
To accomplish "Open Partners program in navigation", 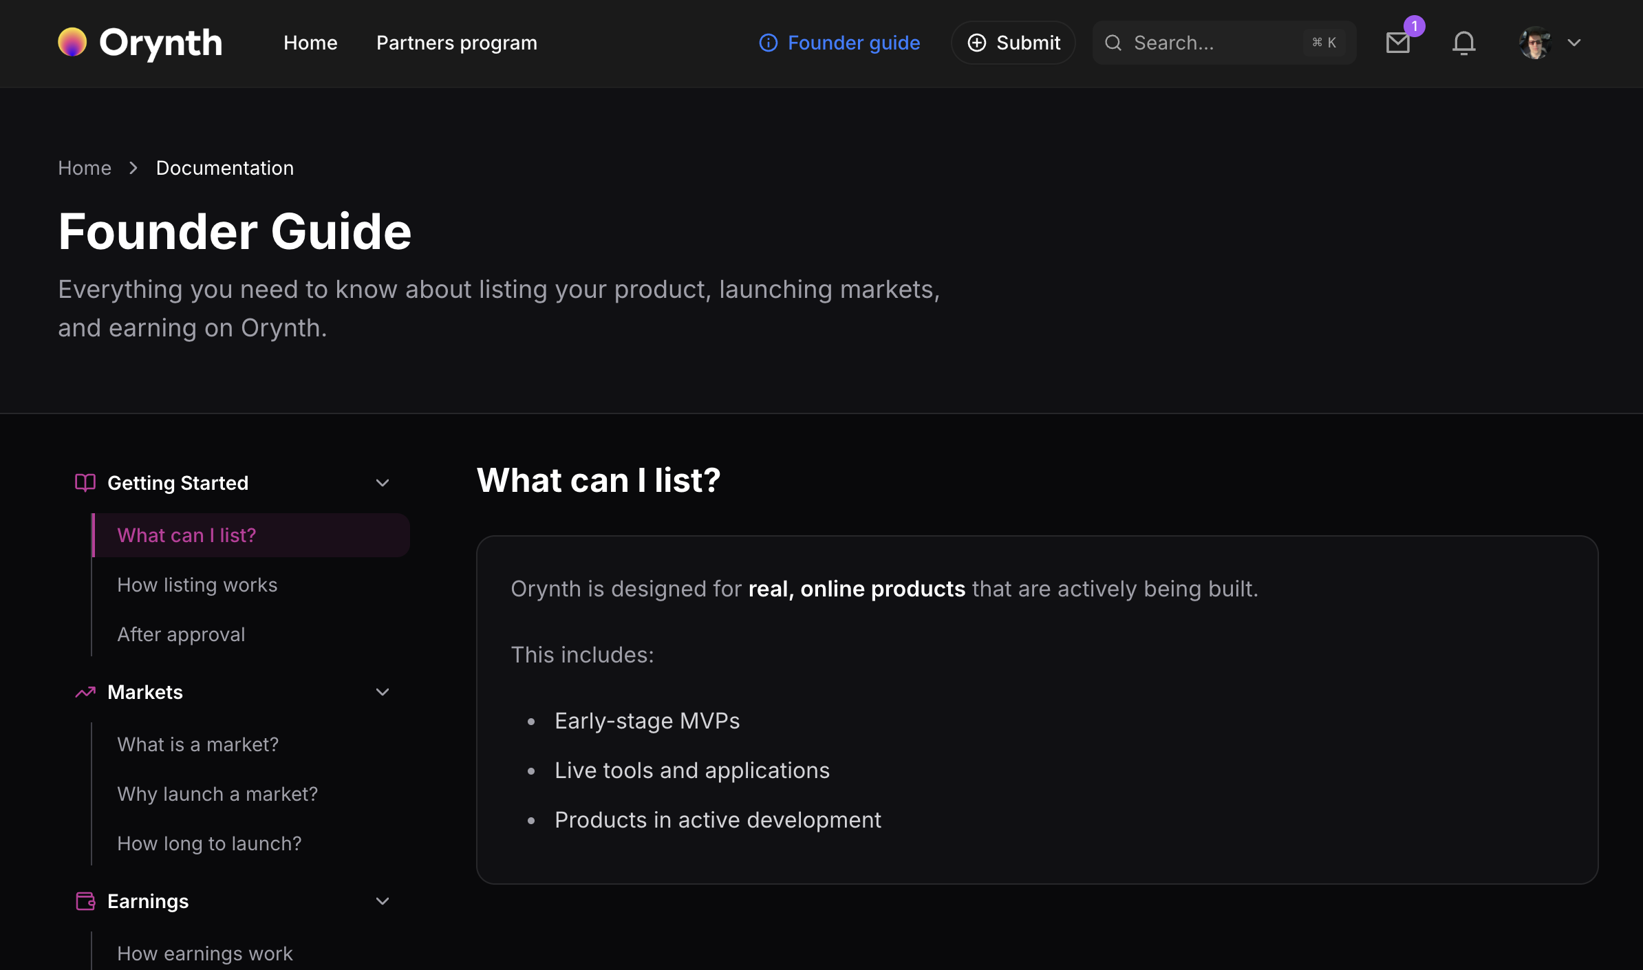I will point(457,43).
